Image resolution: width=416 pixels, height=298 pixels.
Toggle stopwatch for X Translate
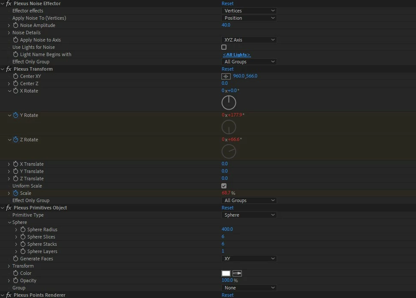coord(15,164)
